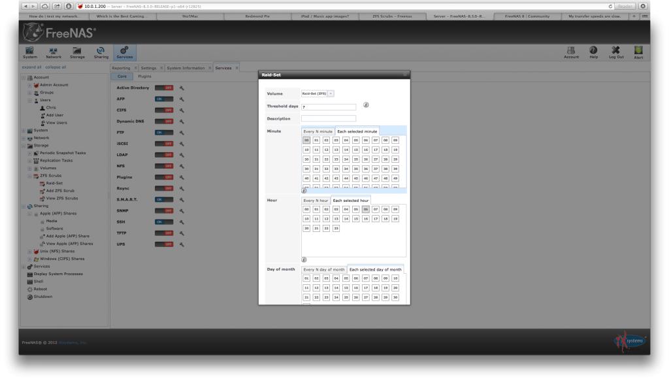Open the Account icon in top right
The width and height of the screenshot is (669, 381).
click(571, 52)
